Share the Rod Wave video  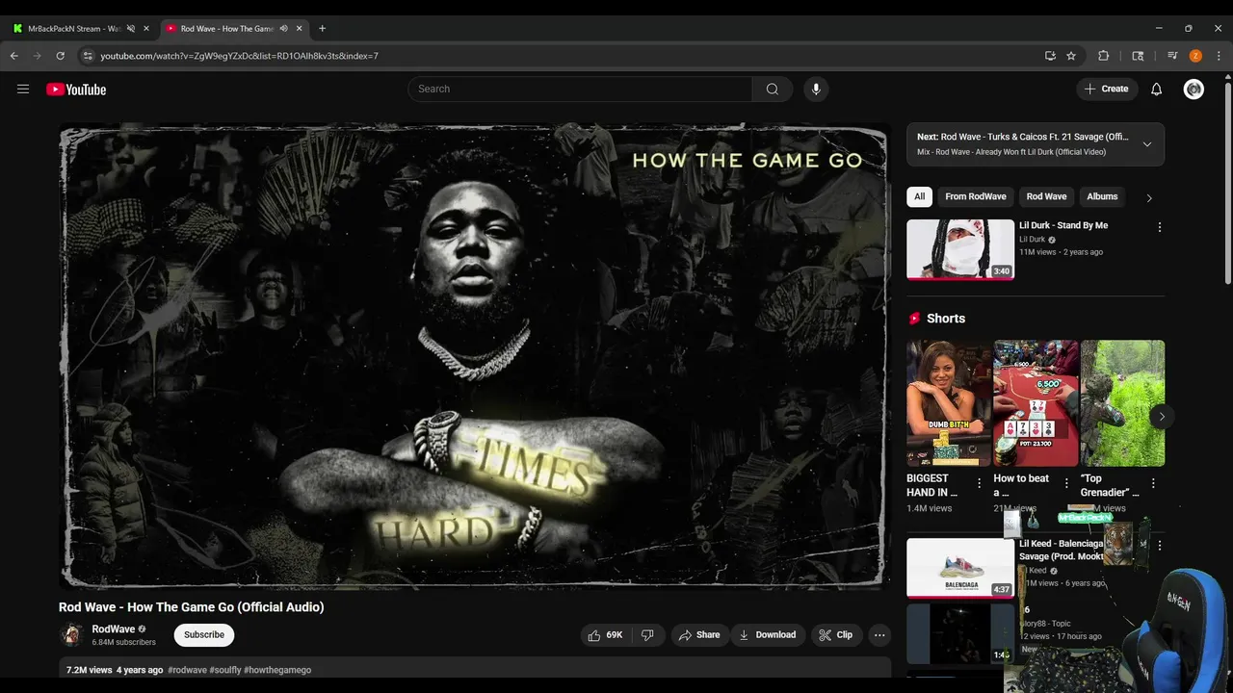(698, 634)
